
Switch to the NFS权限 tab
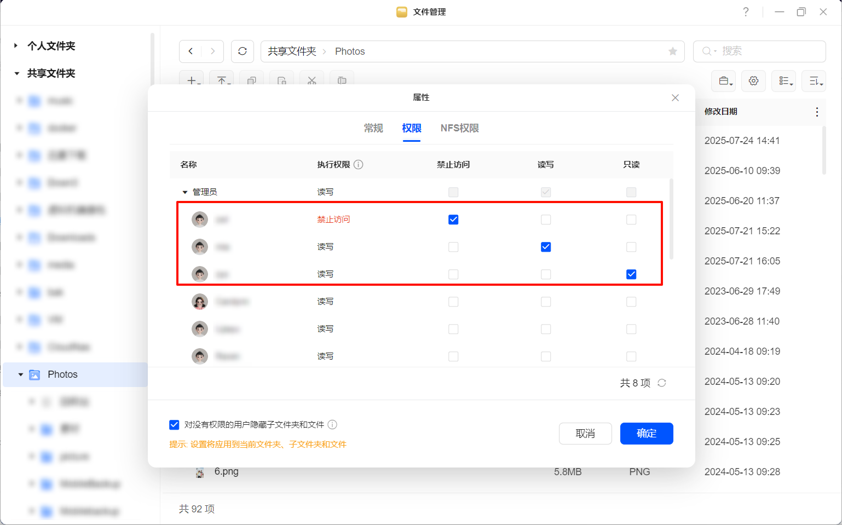[459, 128]
